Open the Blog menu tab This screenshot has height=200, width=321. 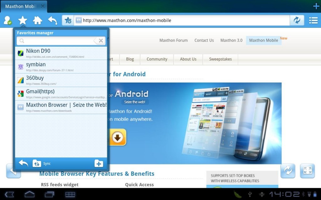point(130,59)
